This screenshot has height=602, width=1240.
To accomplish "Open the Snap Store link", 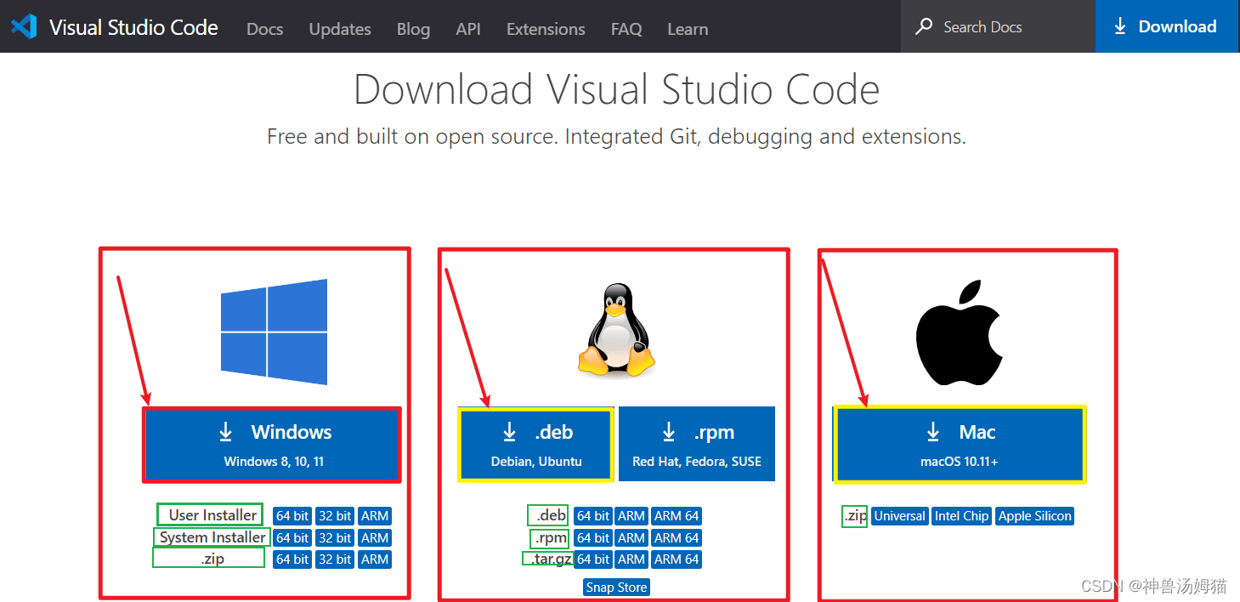I will [616, 588].
